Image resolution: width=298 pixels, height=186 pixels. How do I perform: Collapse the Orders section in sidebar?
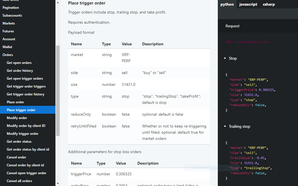tap(8, 55)
